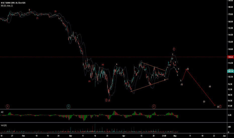Viewport: 234px width, 138px height.
Task: Click the Apr date on time axis
Action: coord(124,136)
